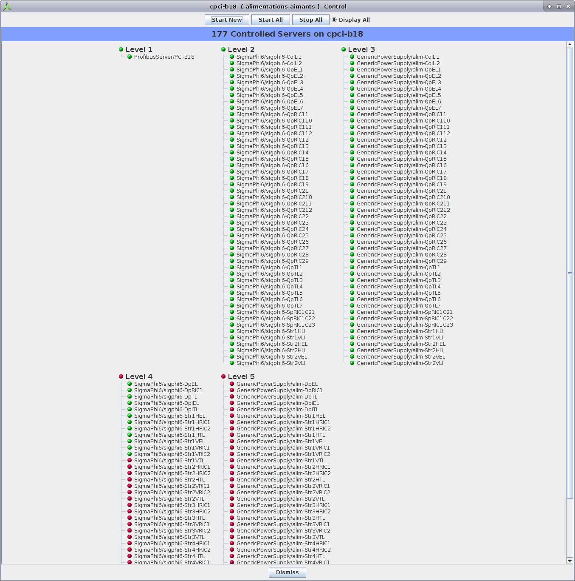575x581 pixels.
Task: Select SigmaPhi6/sigphi6-QpTL4 in the tree
Action: click(269, 286)
